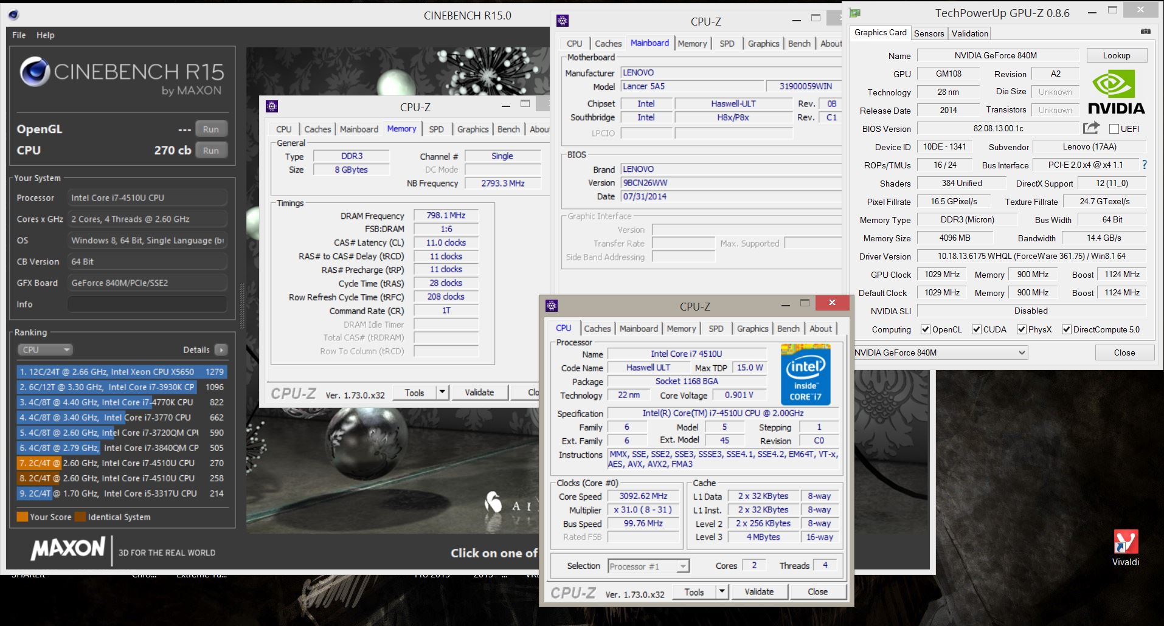
Task: Open the Processor #1 selection dropdown
Action: [x=649, y=566]
